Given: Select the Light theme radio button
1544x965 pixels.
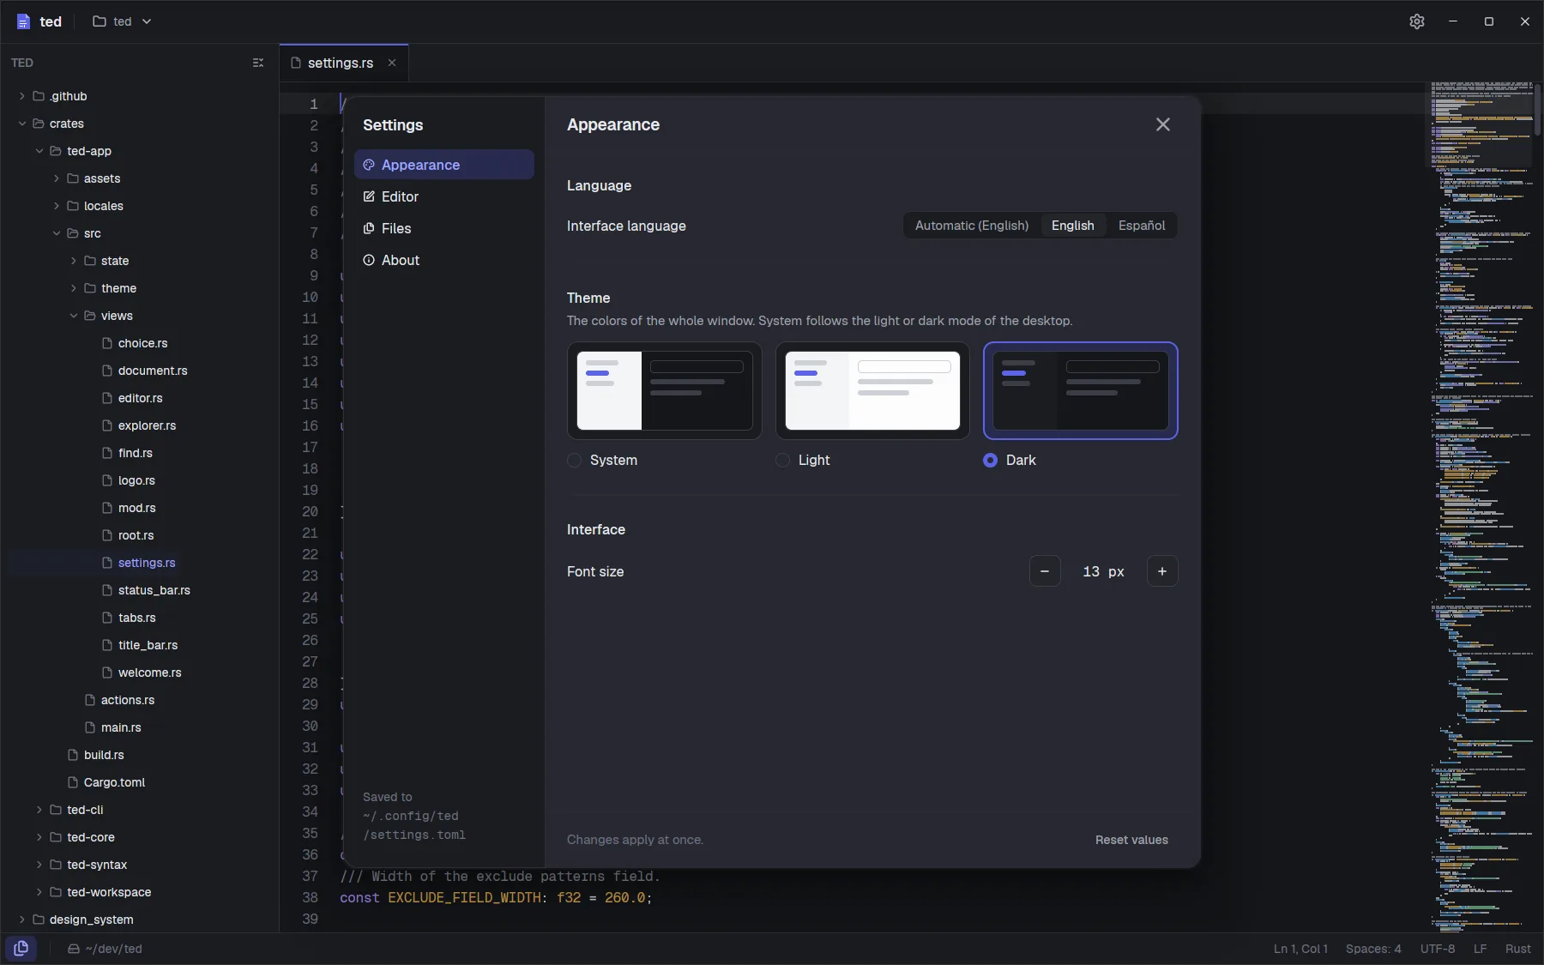Looking at the screenshot, I should [x=782, y=461].
